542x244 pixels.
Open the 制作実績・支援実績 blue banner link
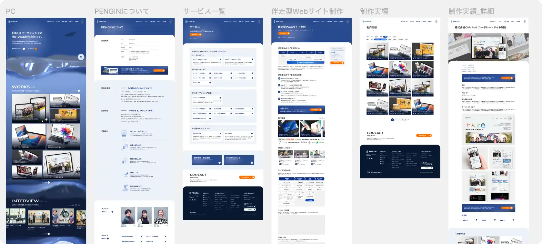207,160
